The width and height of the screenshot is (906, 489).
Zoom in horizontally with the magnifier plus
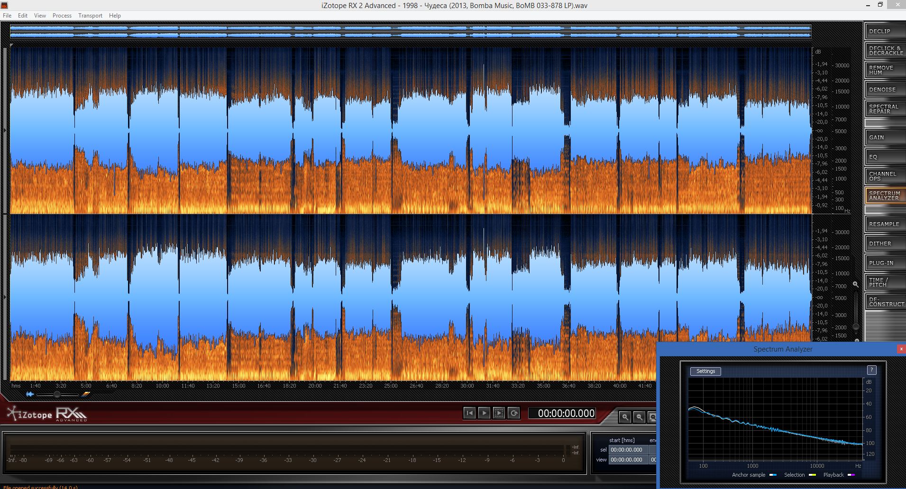(x=625, y=417)
